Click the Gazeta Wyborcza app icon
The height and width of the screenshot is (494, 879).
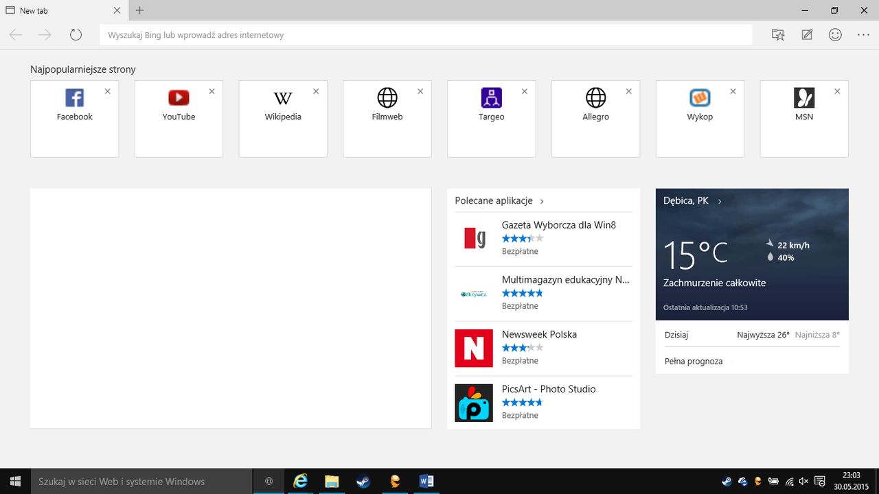pyautogui.click(x=474, y=239)
